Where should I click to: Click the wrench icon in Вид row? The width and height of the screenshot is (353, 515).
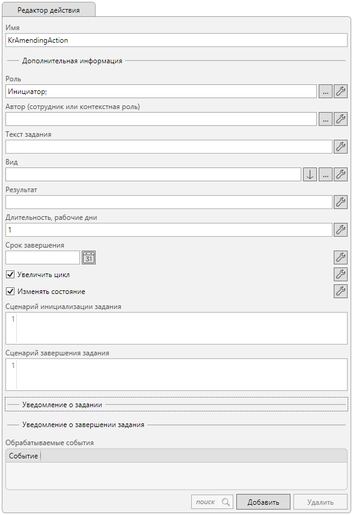pyautogui.click(x=340, y=175)
